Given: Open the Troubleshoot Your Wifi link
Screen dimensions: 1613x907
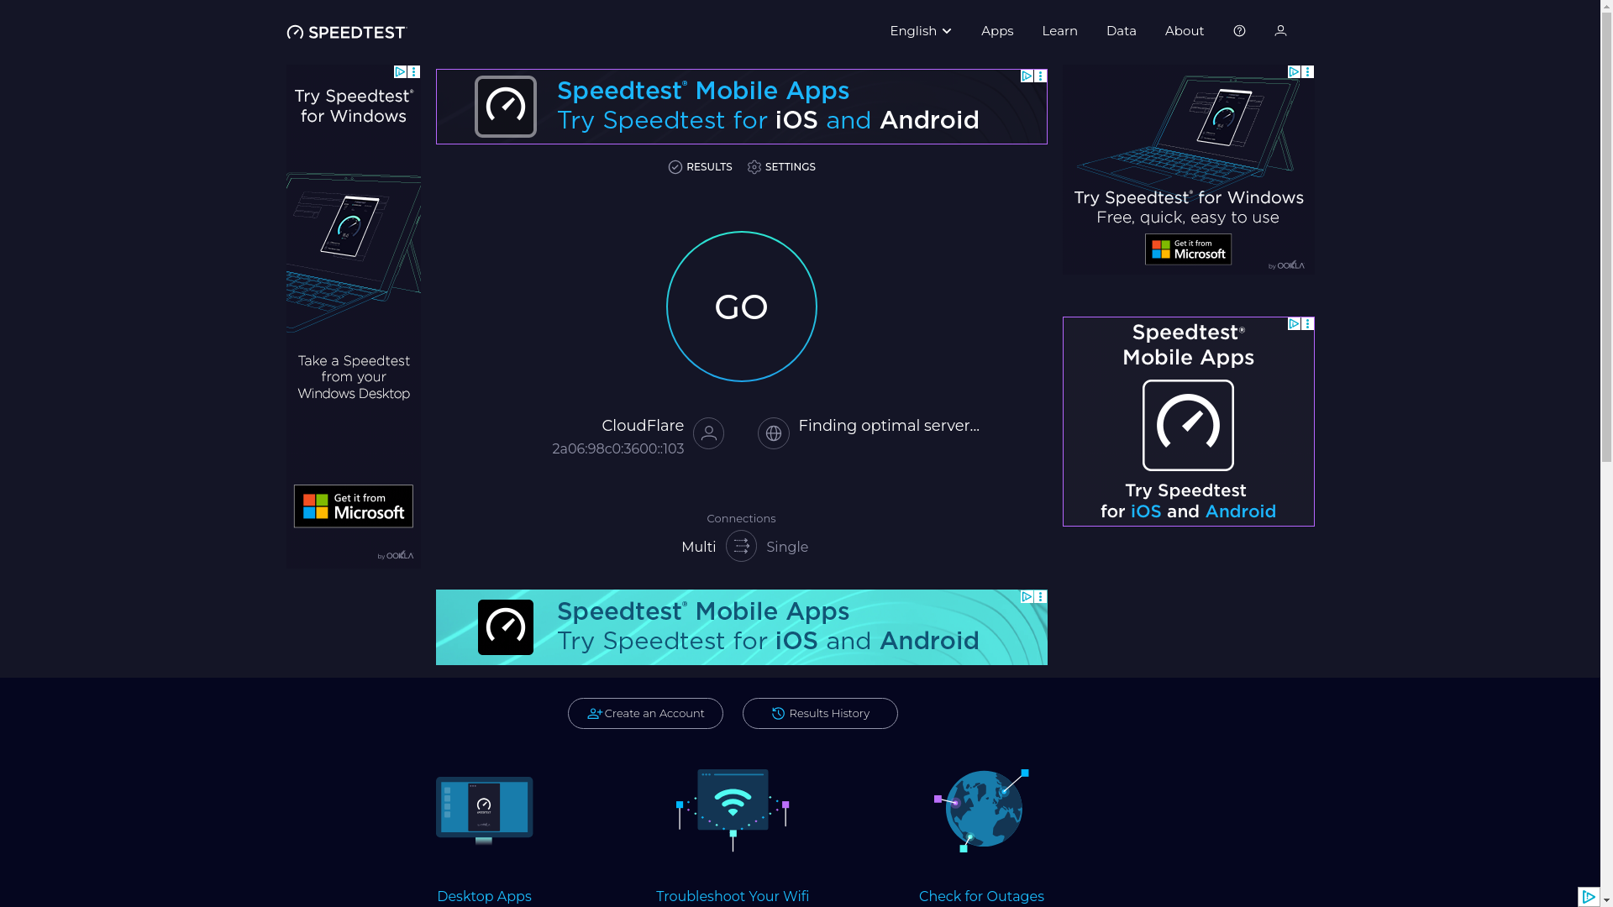Looking at the screenshot, I should point(733,896).
